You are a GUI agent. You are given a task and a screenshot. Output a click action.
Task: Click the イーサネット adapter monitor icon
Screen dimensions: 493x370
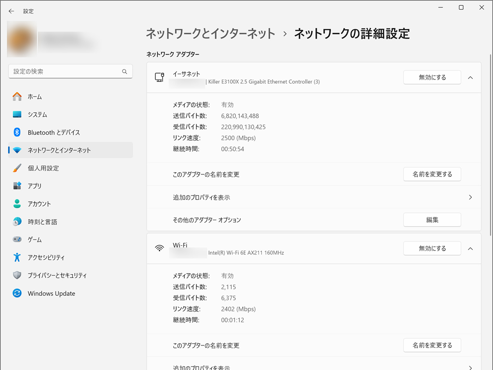[159, 77]
